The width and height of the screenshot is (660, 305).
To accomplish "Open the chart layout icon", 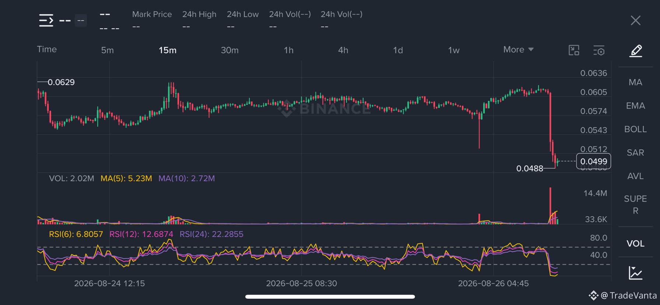I will 574,50.
